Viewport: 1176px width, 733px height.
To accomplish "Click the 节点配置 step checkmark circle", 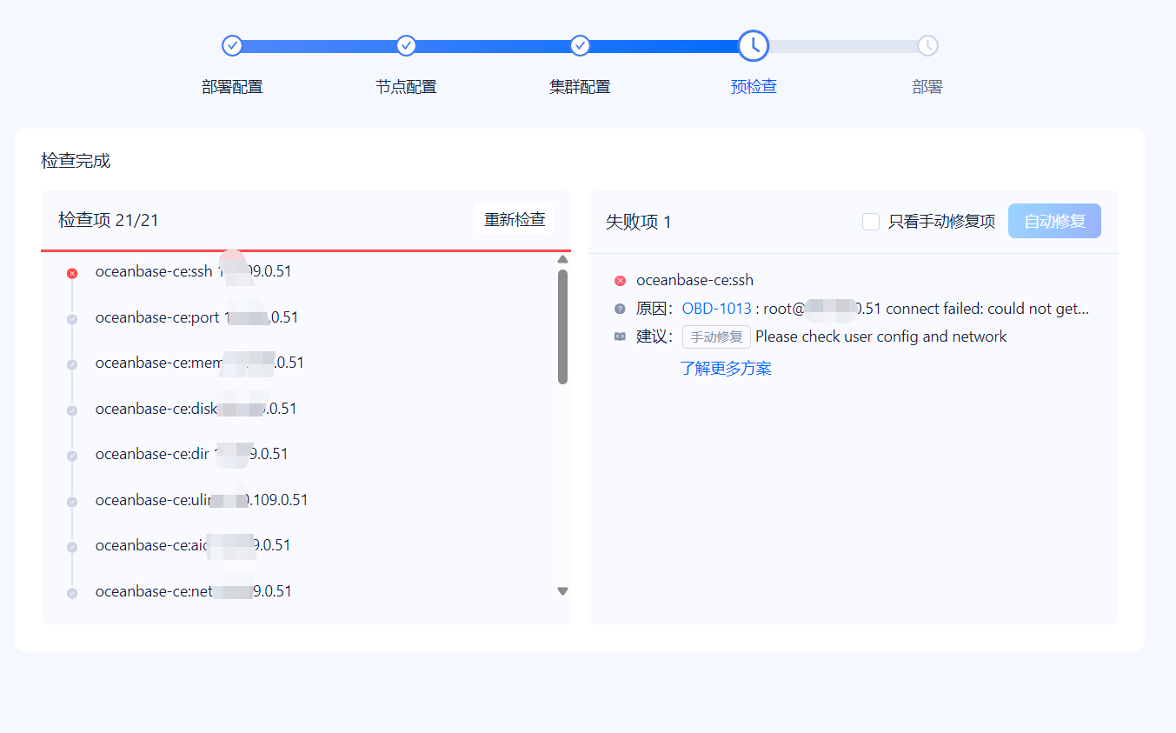I will pos(406,45).
